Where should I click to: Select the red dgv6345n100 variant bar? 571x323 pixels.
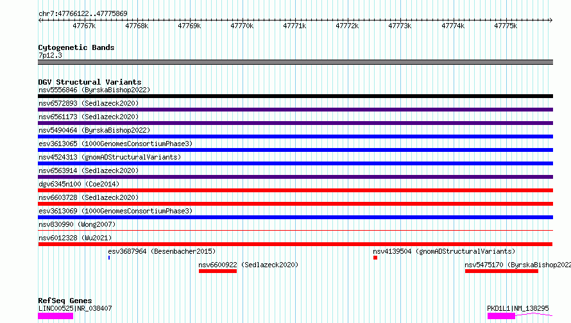[295, 190]
